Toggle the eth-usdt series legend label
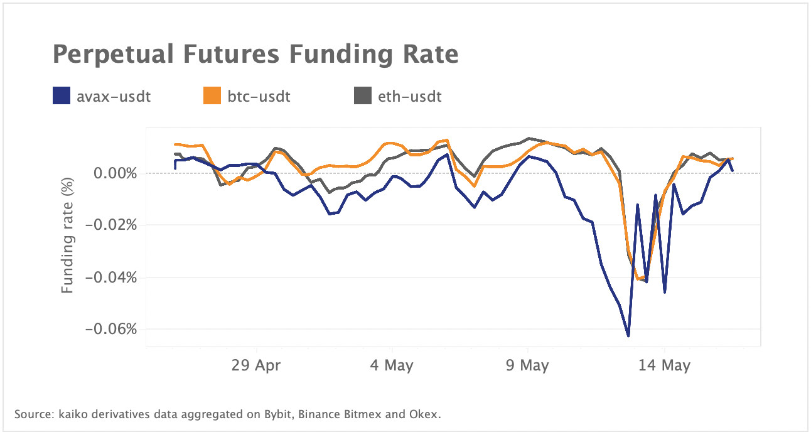The height and width of the screenshot is (432, 811). pyautogui.click(x=410, y=97)
